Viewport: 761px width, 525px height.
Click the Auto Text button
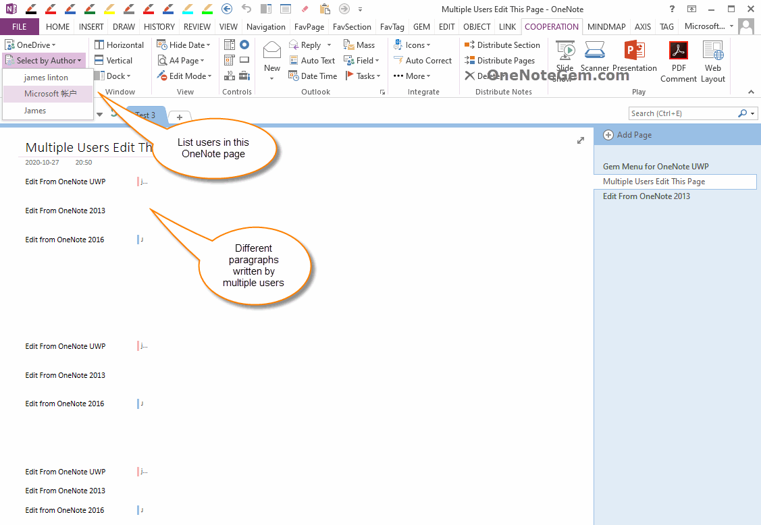312,61
